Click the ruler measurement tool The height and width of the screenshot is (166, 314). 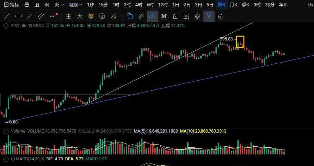pyautogui.click(x=141, y=16)
